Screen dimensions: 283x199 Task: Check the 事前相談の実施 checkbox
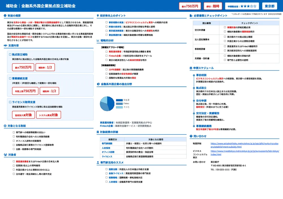pyautogui.click(x=106, y=22)
